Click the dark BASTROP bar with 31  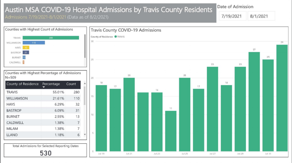coord(26,52)
